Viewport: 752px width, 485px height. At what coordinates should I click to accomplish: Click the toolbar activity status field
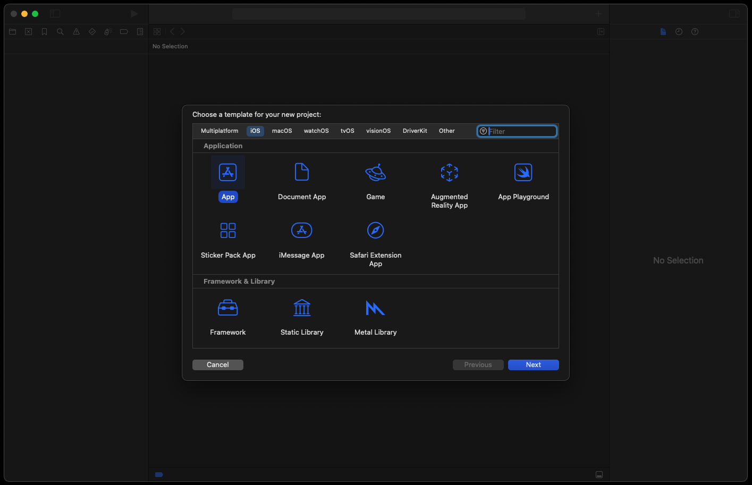coord(379,14)
